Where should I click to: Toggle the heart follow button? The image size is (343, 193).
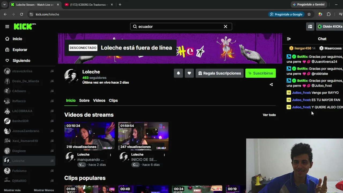[189, 73]
